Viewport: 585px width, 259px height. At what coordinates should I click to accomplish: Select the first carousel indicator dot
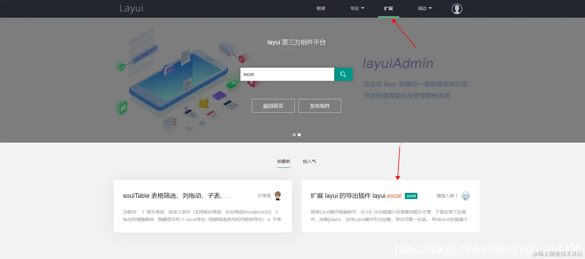tap(294, 135)
